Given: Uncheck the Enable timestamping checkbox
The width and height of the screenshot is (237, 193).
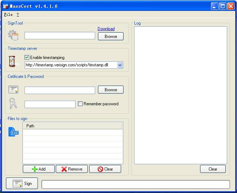Looking at the screenshot, I should pos(27,58).
